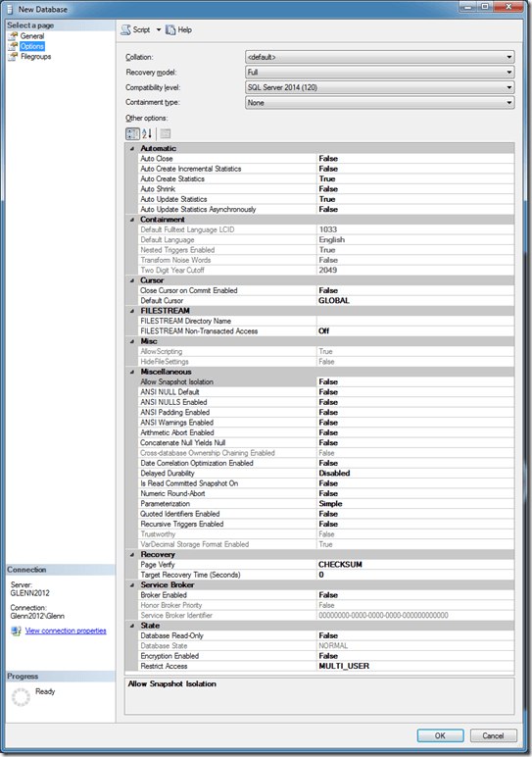Select the General page icon
This screenshot has height=757, width=532.
(13, 36)
